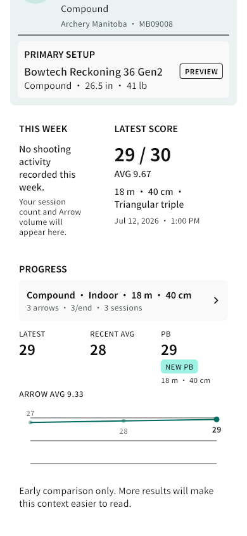
Task: Tap the early comparison note text
Action: coord(117,497)
